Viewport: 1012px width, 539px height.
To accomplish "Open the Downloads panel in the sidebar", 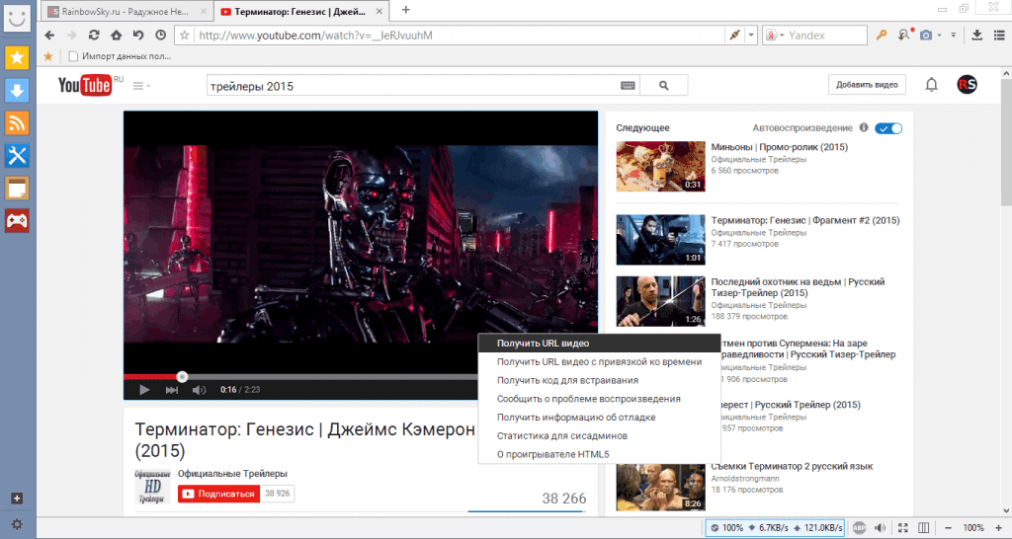I will coord(17,90).
